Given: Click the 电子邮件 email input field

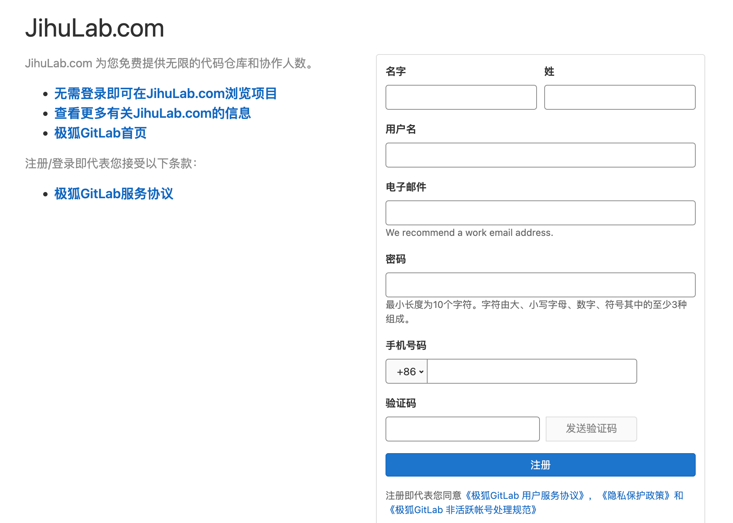Looking at the screenshot, I should coord(540,213).
